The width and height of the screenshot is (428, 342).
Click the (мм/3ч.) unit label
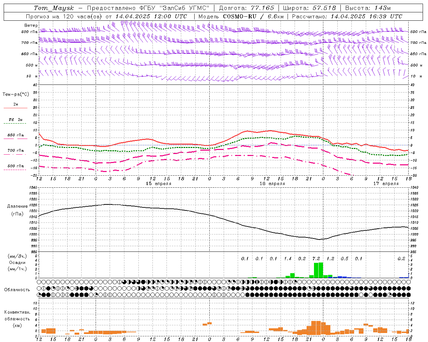point(17,256)
